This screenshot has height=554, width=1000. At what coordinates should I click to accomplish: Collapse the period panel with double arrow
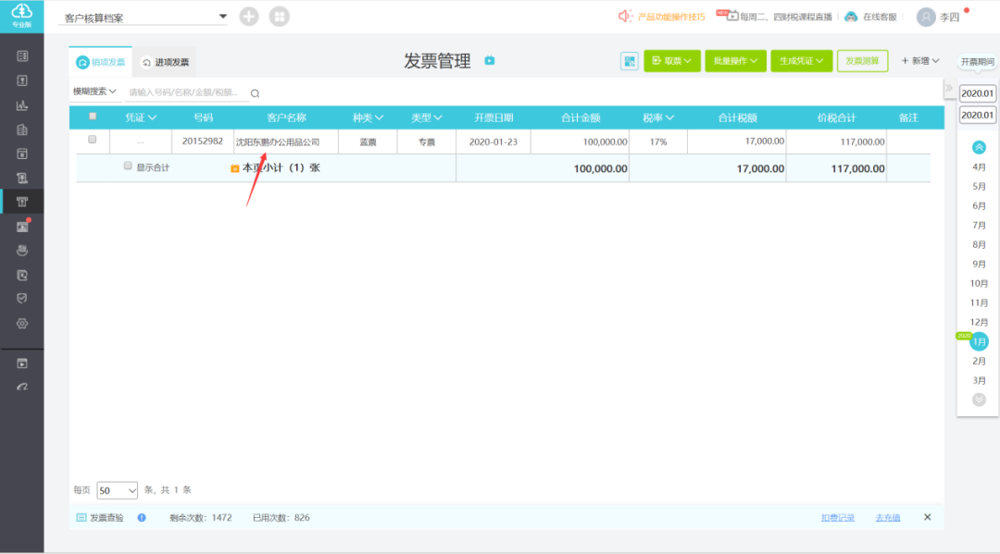point(948,89)
